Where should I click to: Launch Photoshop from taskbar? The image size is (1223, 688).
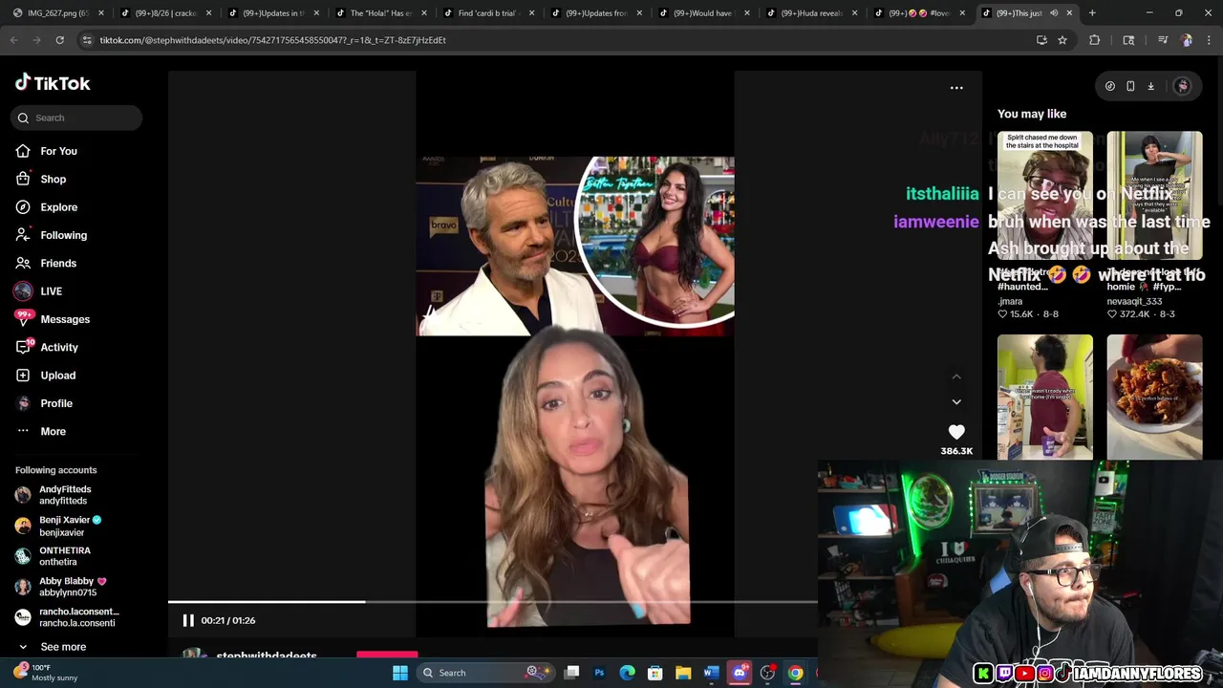tap(599, 673)
